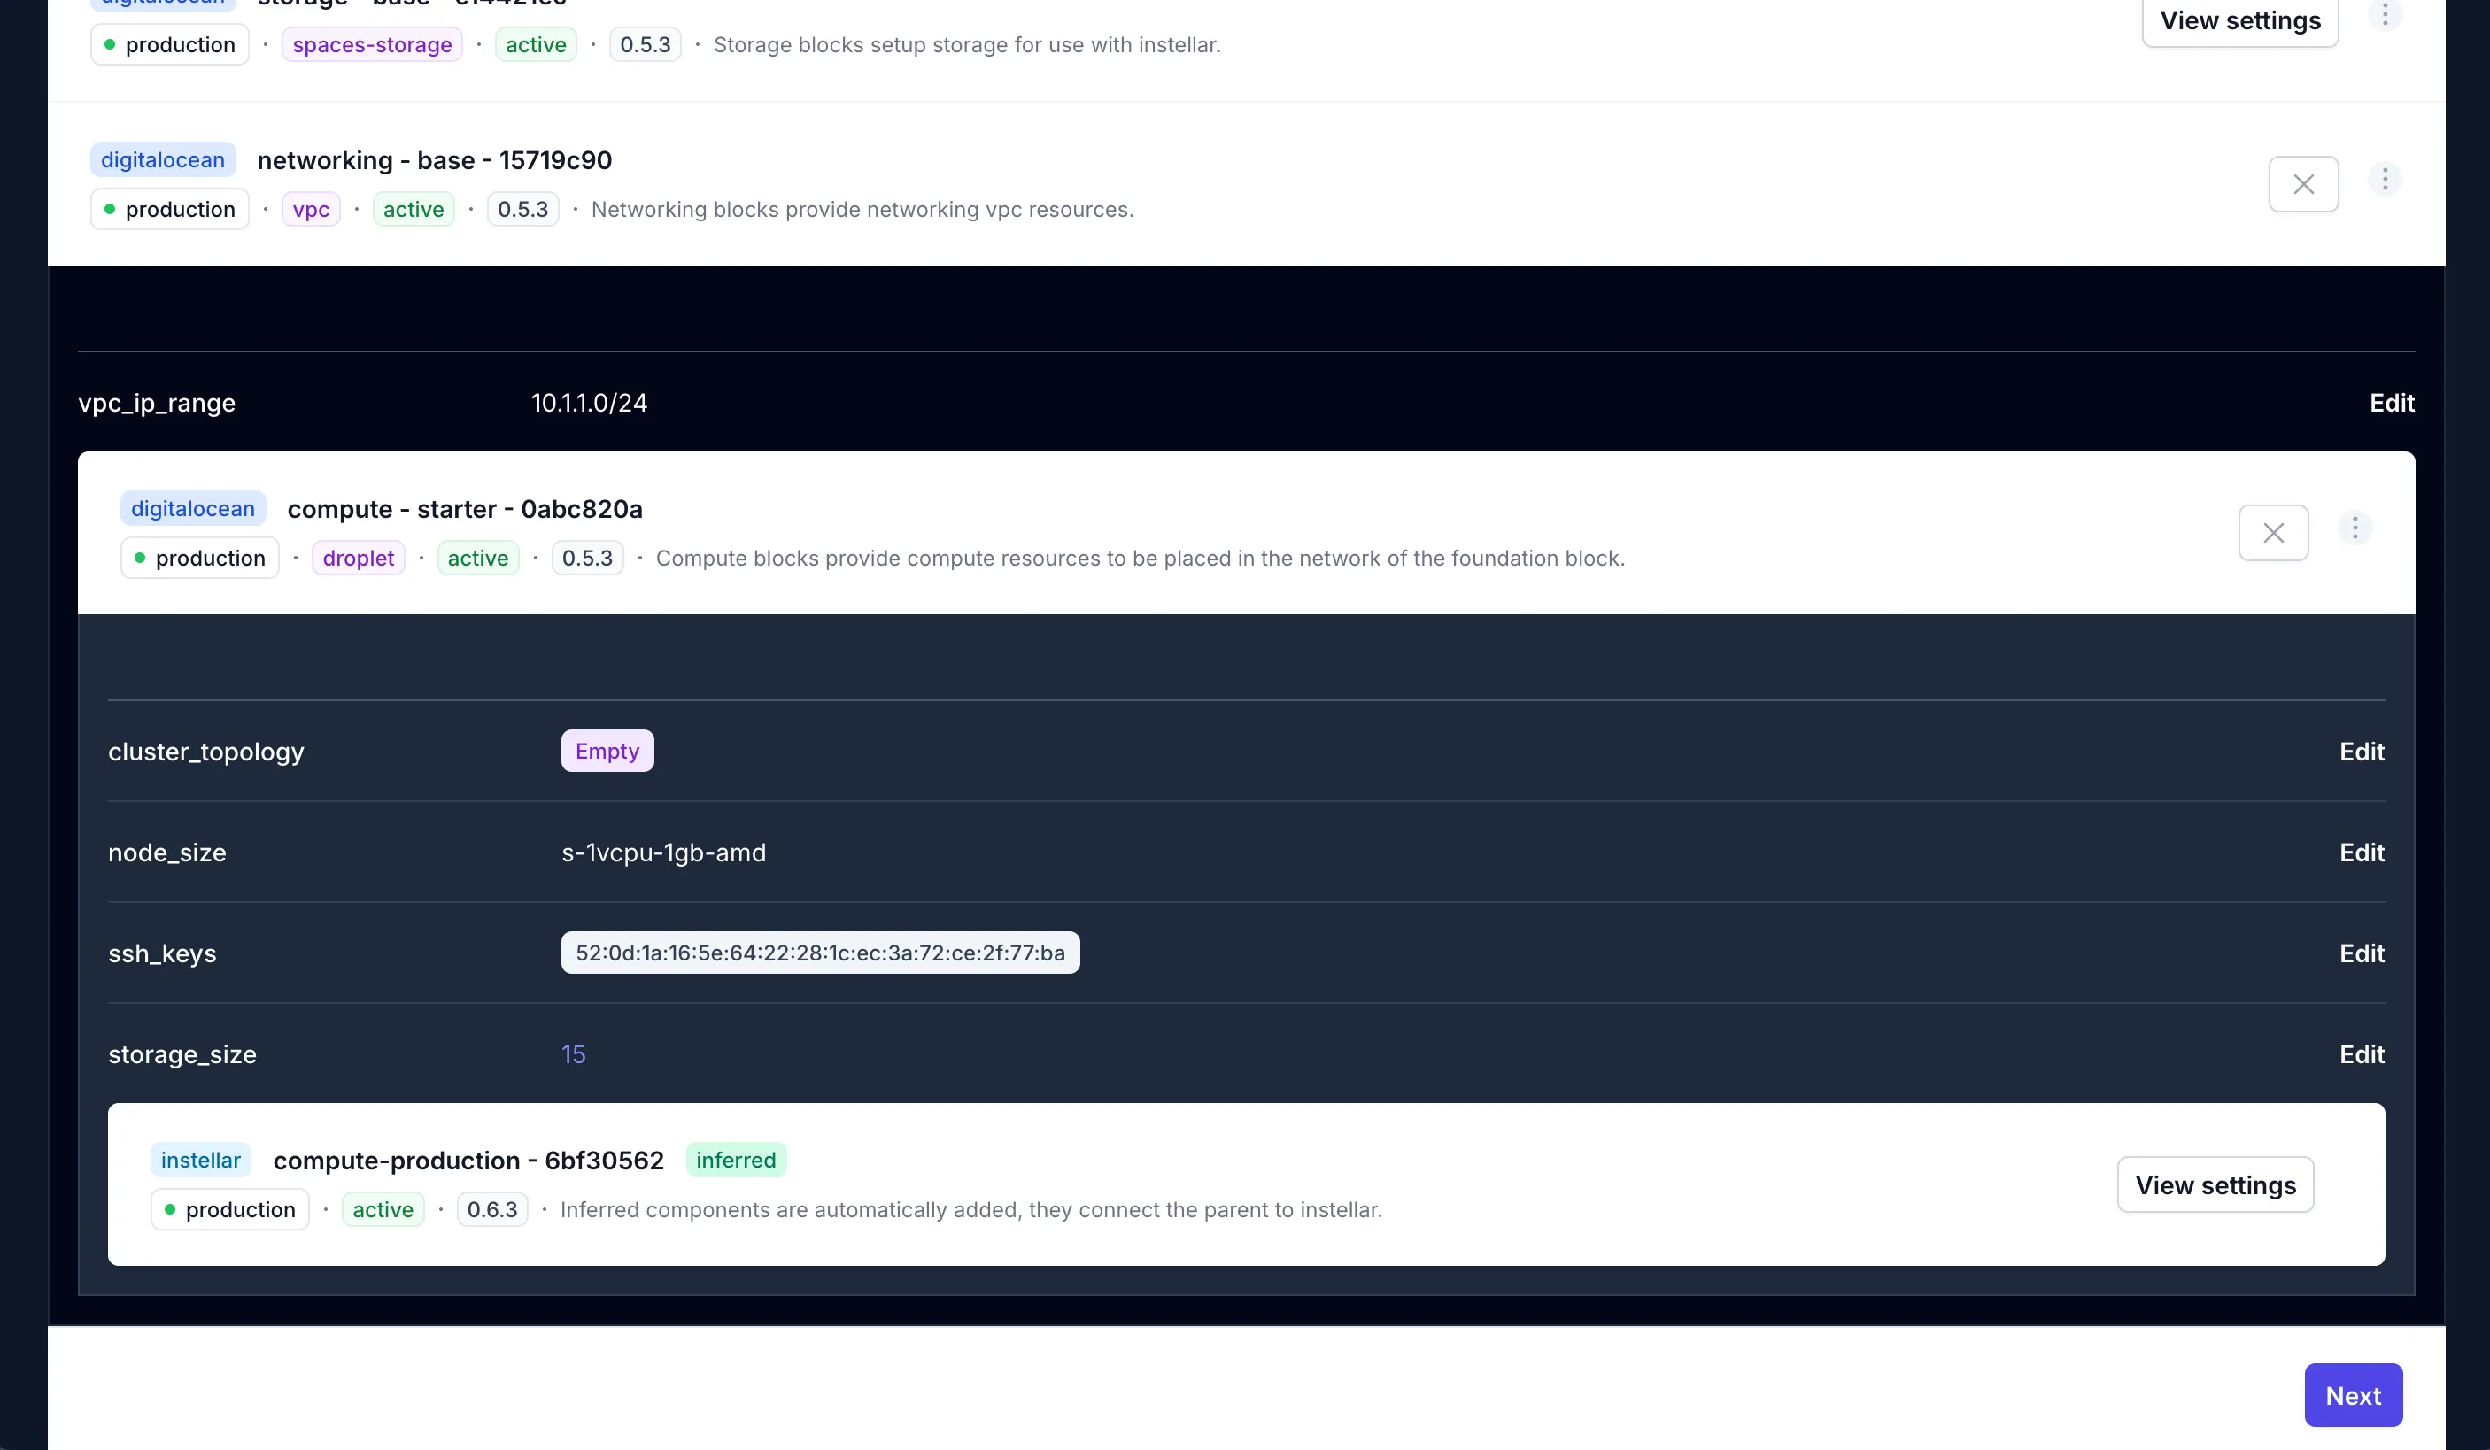Click the digitalocean tag on compute block
Viewport: 2490px width, 1450px height.
[193, 507]
